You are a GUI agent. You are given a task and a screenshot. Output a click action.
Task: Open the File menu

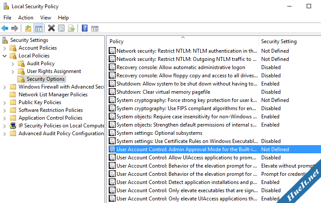[7, 18]
